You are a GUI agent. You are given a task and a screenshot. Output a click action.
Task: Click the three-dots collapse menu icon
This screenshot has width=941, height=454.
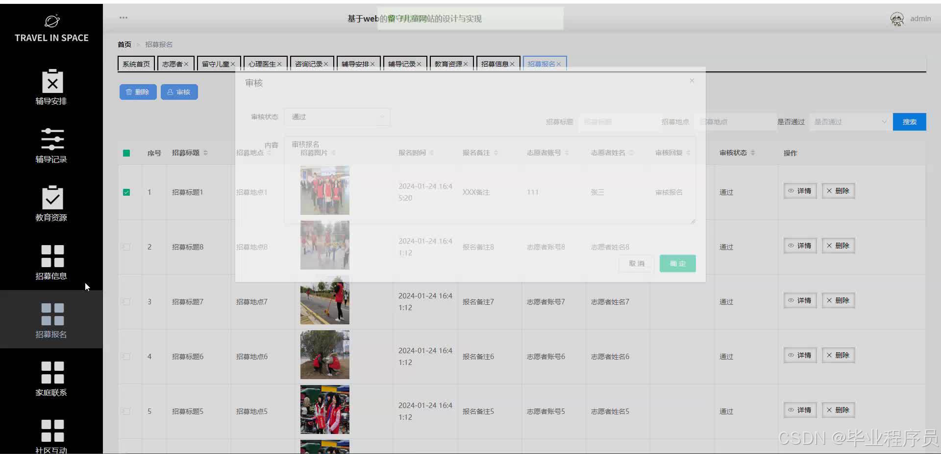tap(124, 18)
